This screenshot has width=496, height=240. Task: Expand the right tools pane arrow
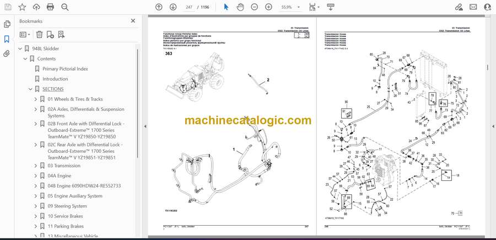tap(493, 126)
